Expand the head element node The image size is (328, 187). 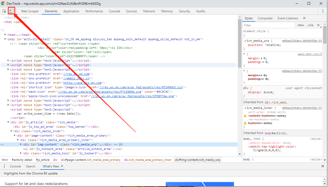coord(5,35)
